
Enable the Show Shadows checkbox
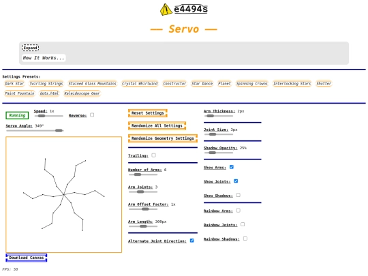click(239, 195)
